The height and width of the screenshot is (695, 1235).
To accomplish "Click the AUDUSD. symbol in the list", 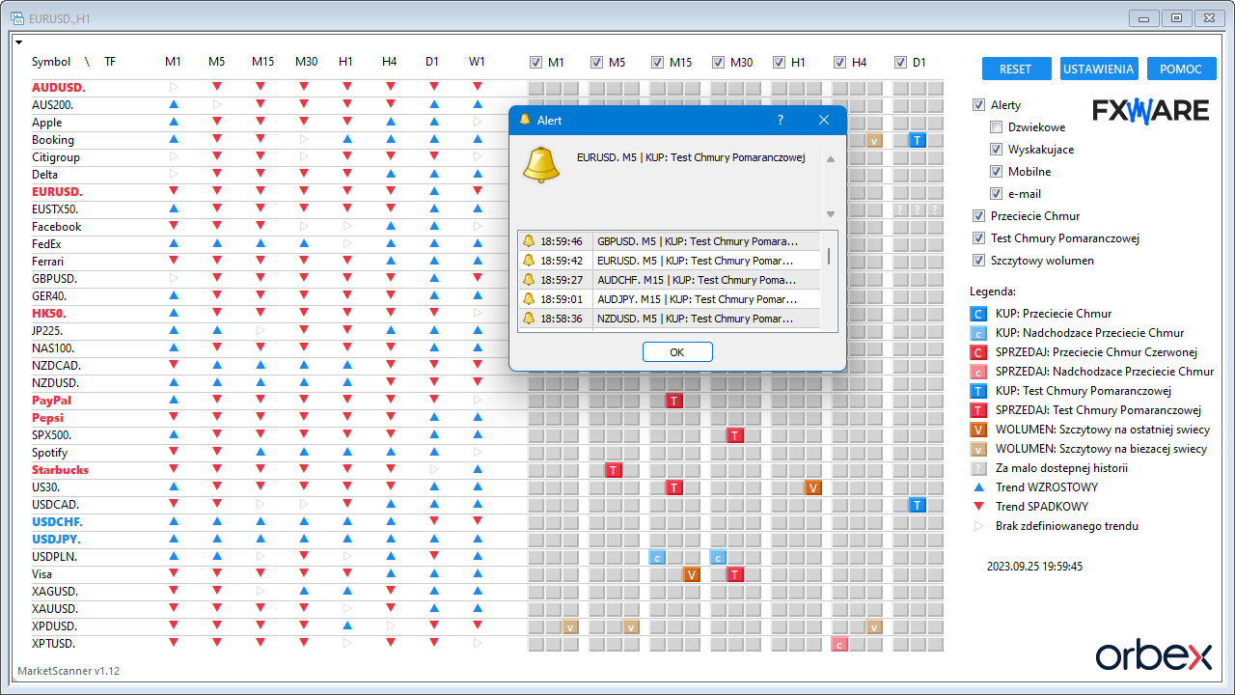I will point(58,88).
